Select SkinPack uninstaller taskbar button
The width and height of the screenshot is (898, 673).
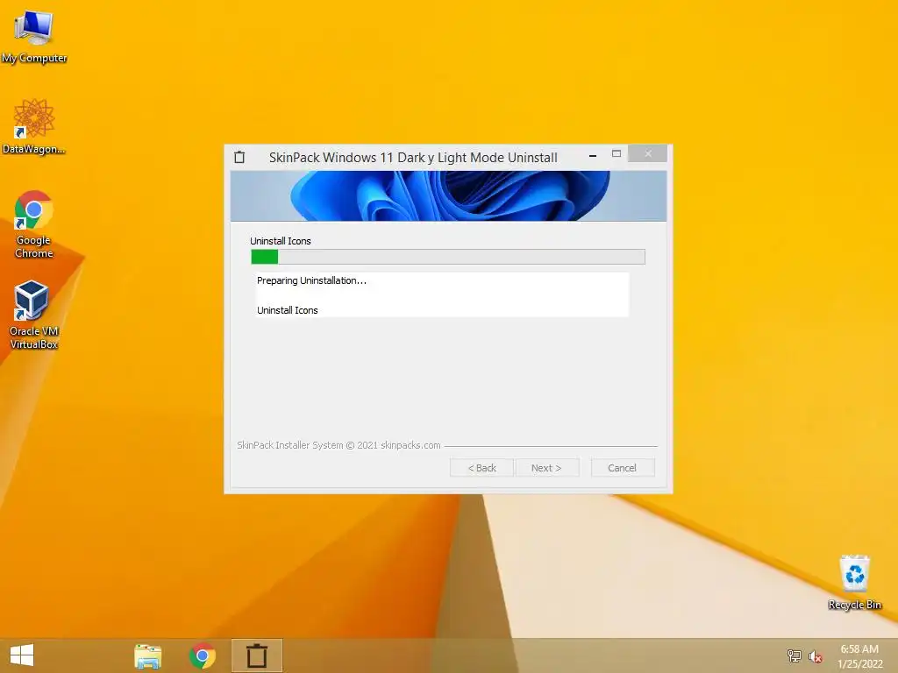pyautogui.click(x=257, y=655)
